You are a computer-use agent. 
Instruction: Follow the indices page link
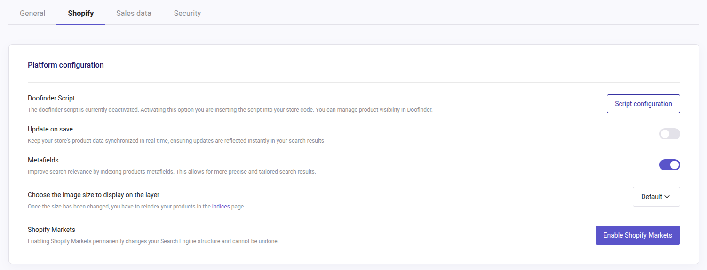pos(221,207)
